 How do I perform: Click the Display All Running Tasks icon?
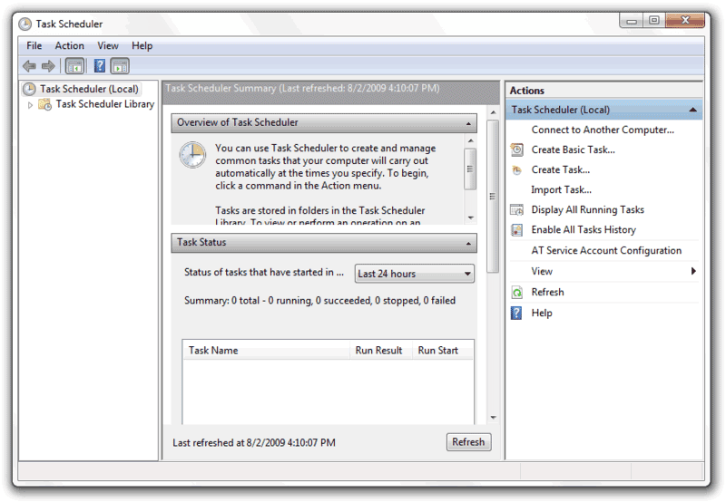click(516, 210)
